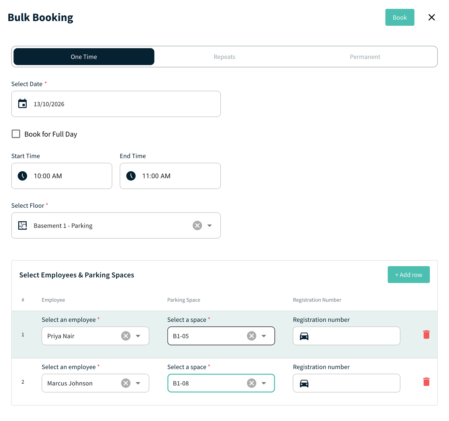Enable Book for Full Day checkbox
Screen dimensions: 449x421
[x=16, y=134]
